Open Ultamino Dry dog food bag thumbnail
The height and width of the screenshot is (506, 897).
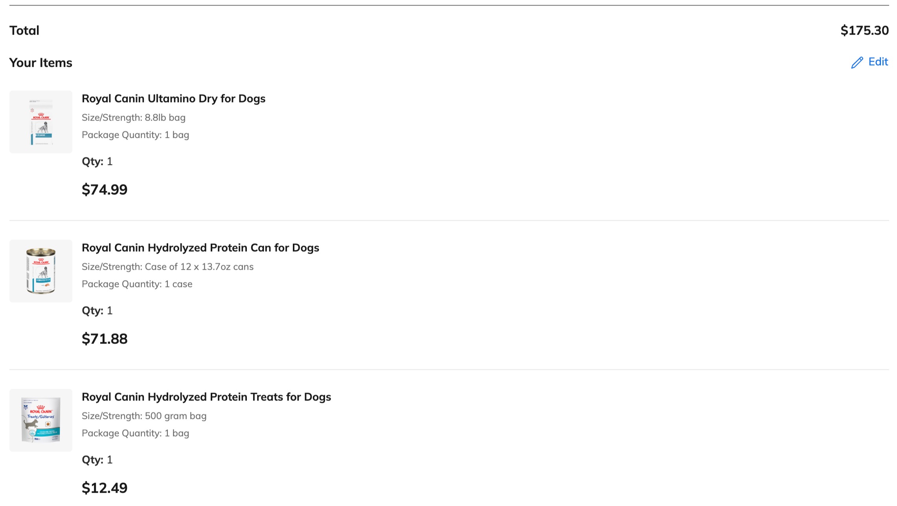(41, 122)
